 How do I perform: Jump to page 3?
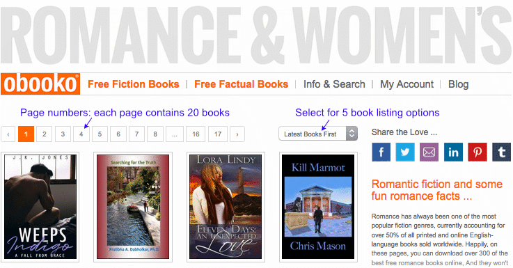point(63,134)
